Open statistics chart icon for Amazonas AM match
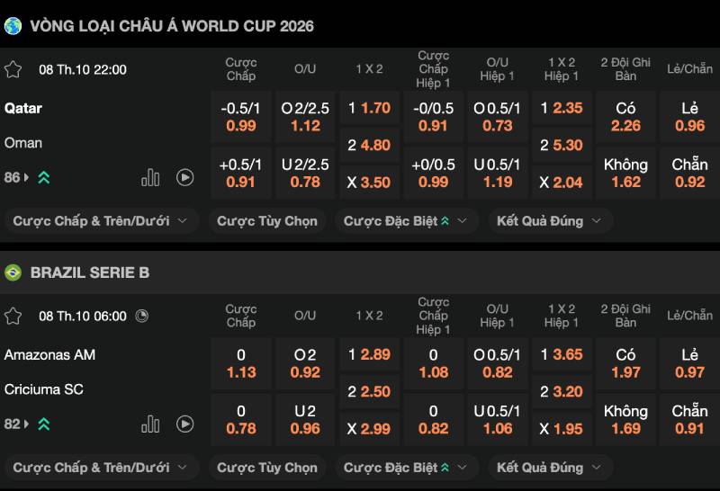This screenshot has height=491, width=720. click(150, 424)
